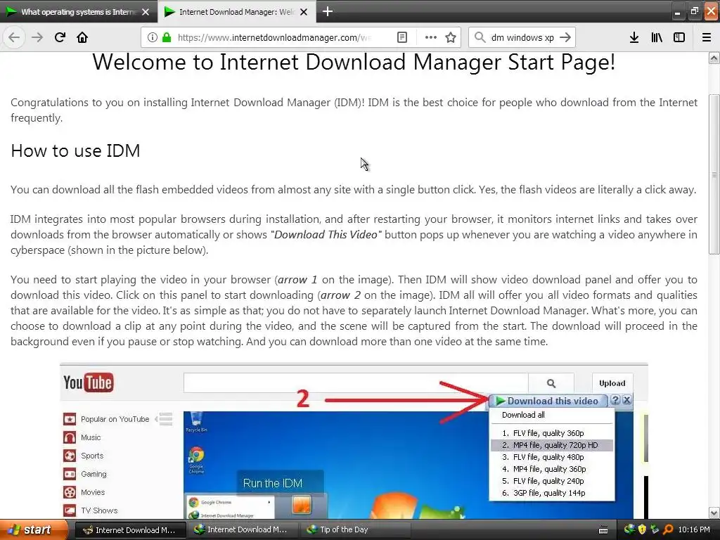Switch to 'What operating systems is Interne' tab
Image resolution: width=720 pixels, height=540 pixels.
(x=78, y=12)
